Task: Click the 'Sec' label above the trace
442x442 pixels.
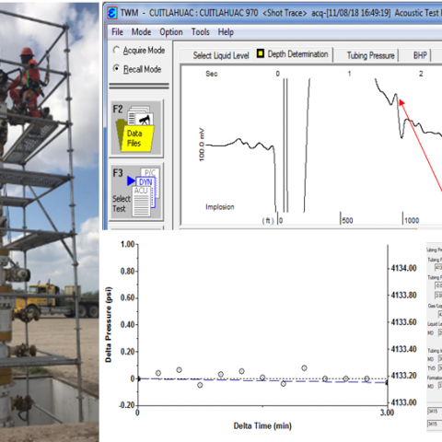Action: point(212,74)
